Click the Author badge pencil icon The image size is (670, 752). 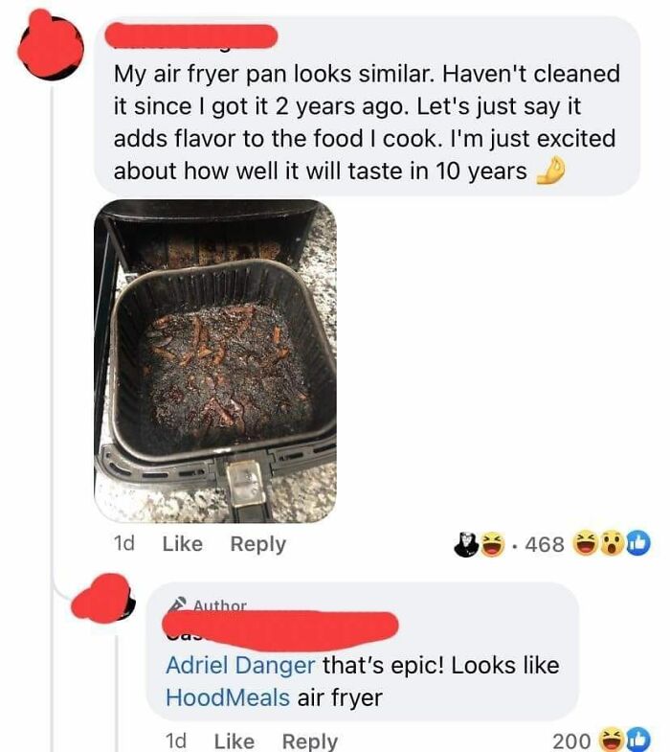[177, 604]
